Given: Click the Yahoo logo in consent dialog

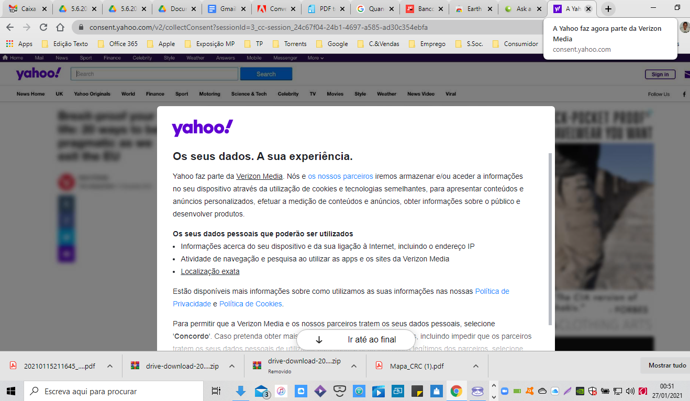Looking at the screenshot, I should (203, 128).
